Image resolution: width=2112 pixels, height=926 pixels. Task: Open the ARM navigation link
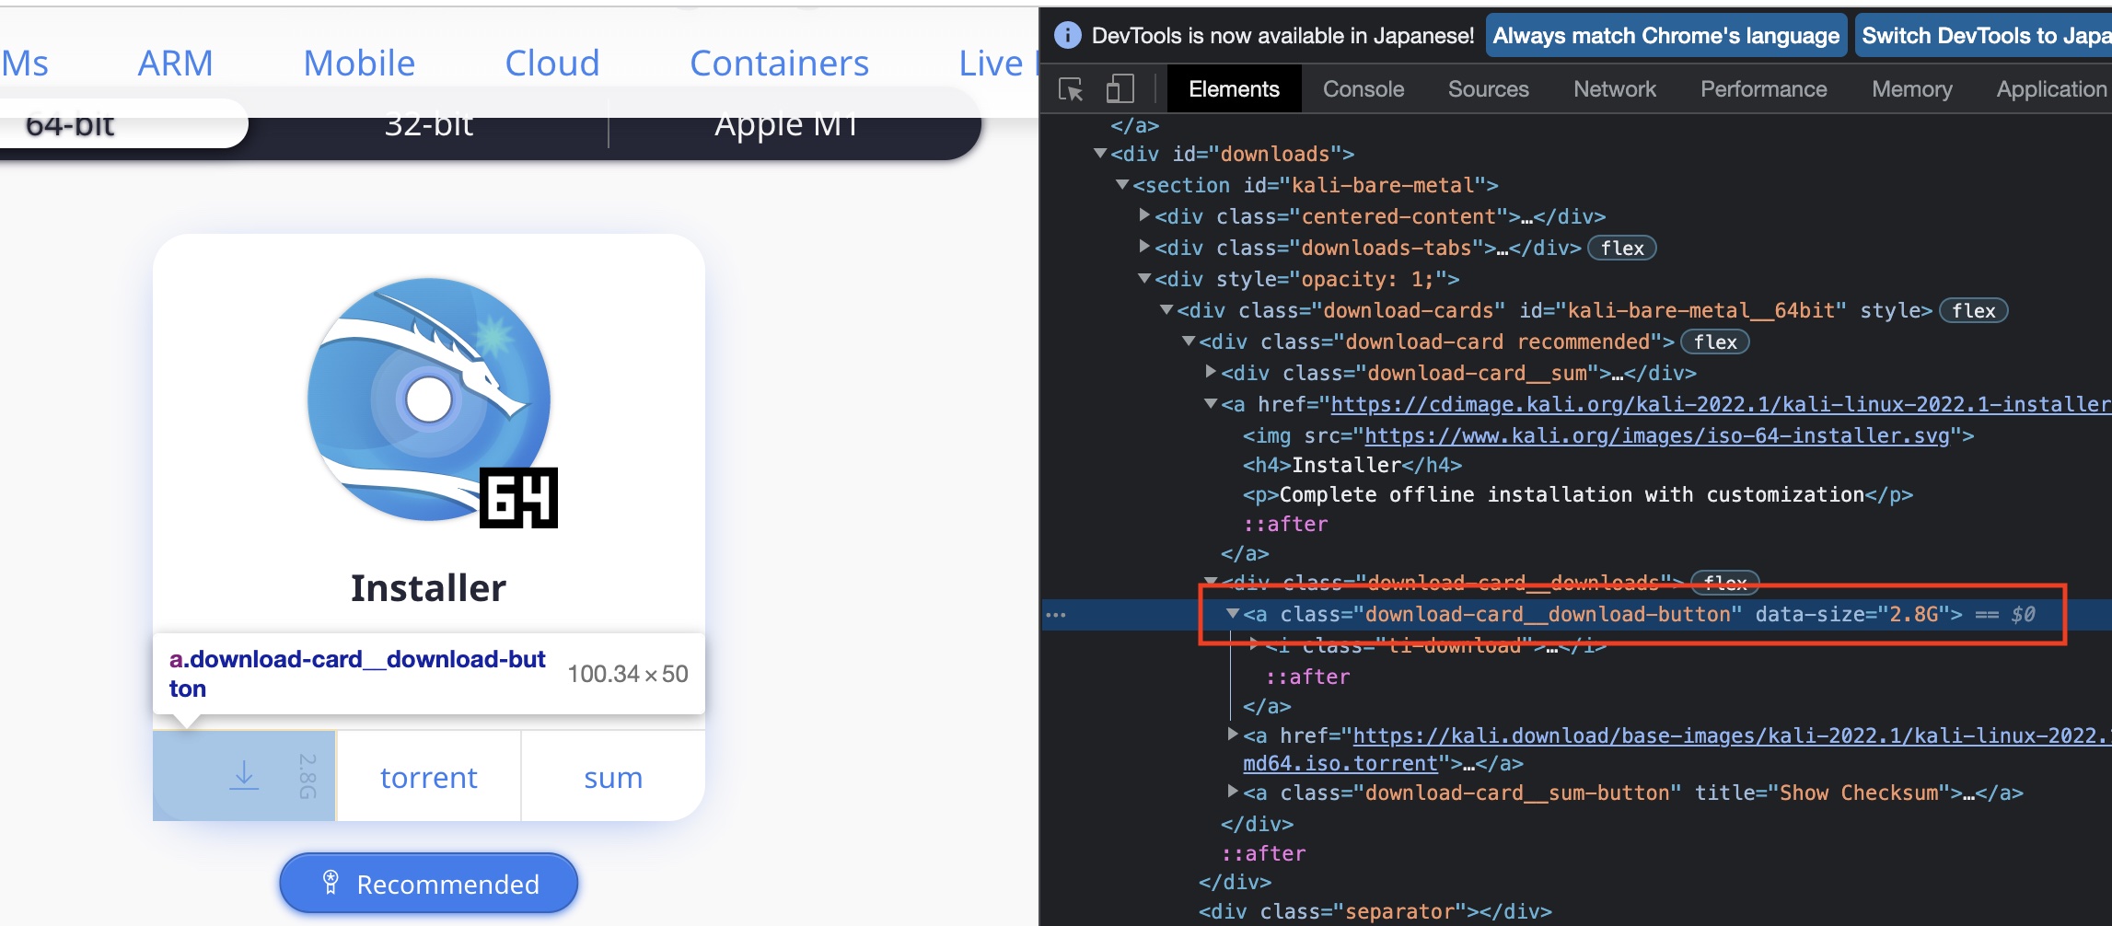175,63
